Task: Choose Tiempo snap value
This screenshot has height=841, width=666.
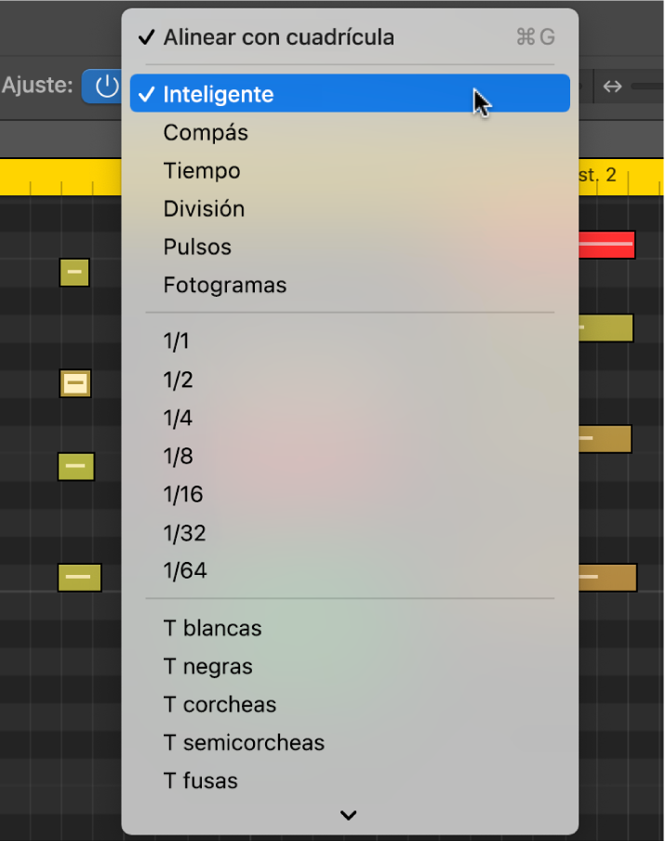Action: pos(202,170)
